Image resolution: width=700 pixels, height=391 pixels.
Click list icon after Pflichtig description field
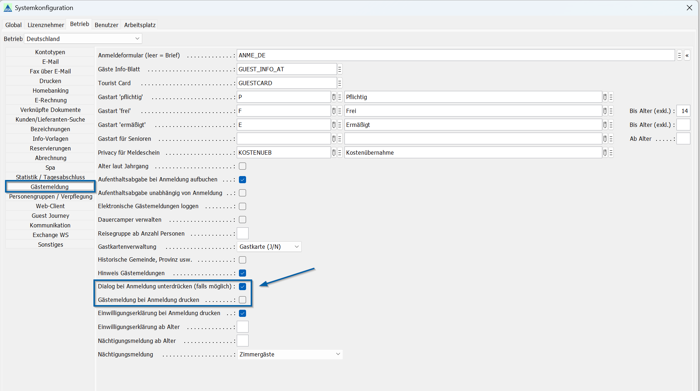pyautogui.click(x=611, y=97)
